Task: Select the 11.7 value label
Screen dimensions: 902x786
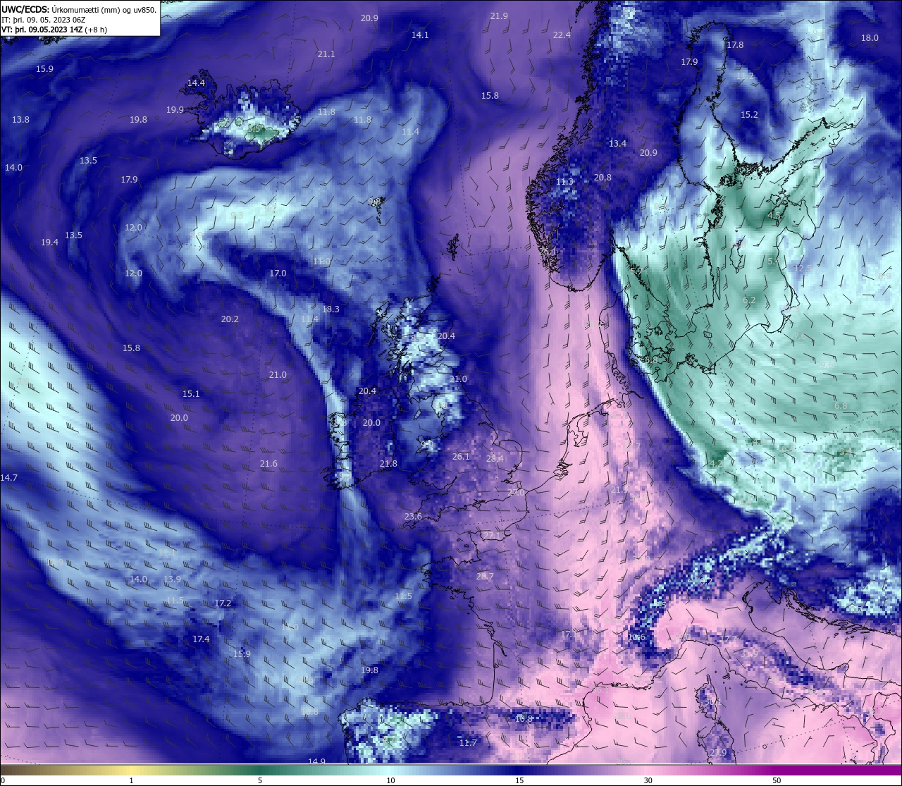Action: click(x=468, y=742)
